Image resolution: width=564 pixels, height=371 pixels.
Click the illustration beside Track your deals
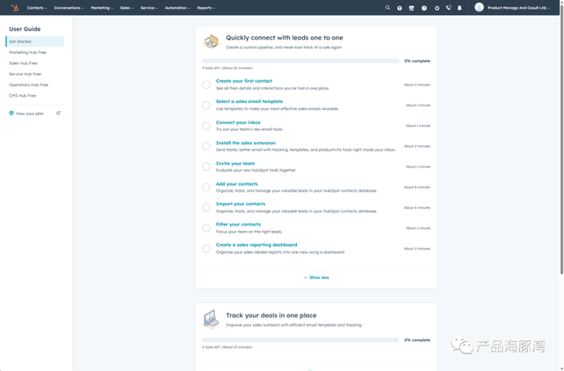[211, 319]
